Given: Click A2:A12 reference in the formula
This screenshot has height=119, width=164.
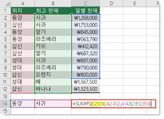Looking at the screenshot, I should tap(113, 104).
